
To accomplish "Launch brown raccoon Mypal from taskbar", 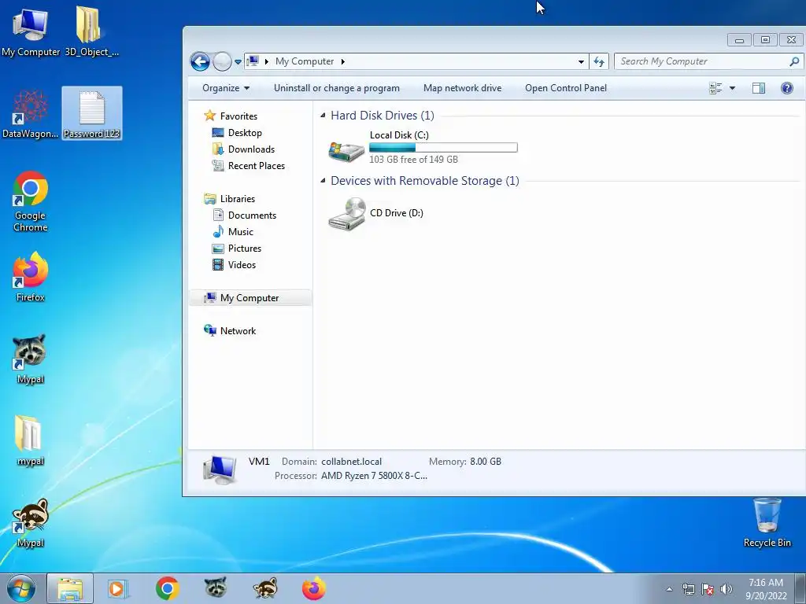I will click(x=264, y=588).
